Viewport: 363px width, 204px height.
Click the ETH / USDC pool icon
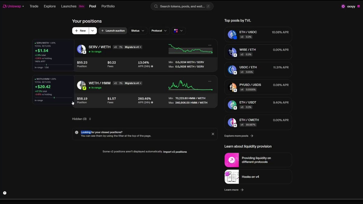tap(232, 34)
